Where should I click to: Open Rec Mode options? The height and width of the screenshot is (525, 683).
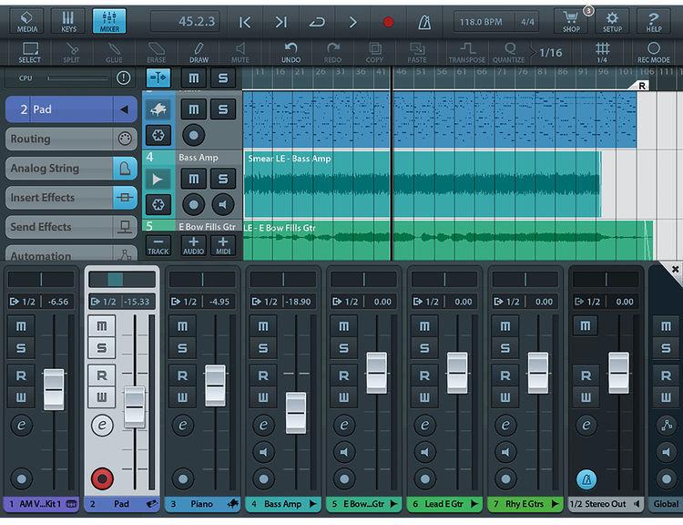pos(653,53)
